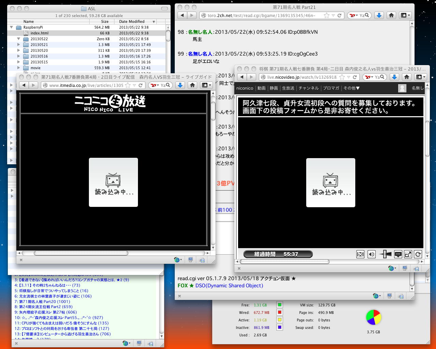Viewport: 436px width, 349px height.
Task: Click player screen-fit icon beside the mute button
Action: (x=360, y=254)
